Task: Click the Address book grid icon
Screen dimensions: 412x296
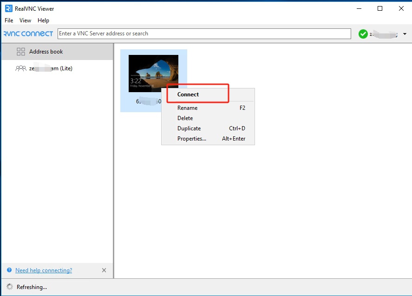Action: point(21,51)
